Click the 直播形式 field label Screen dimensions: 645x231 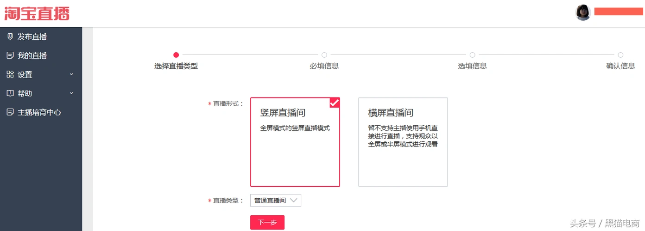(226, 104)
